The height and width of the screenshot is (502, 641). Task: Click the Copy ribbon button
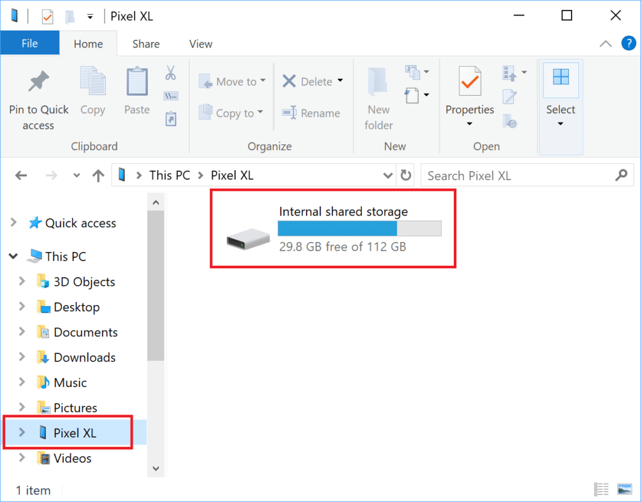pos(93,91)
